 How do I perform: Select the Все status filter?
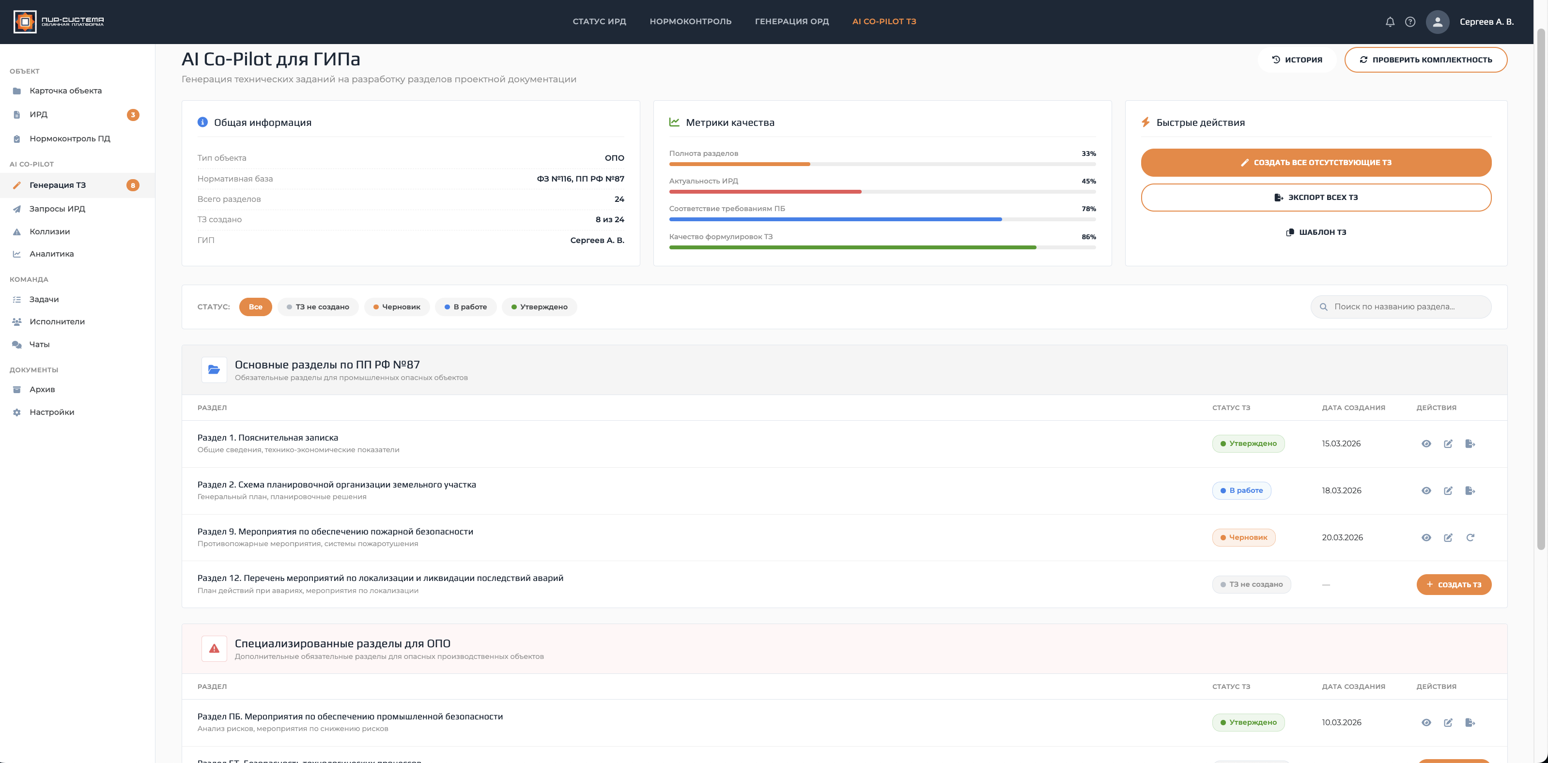(x=255, y=306)
